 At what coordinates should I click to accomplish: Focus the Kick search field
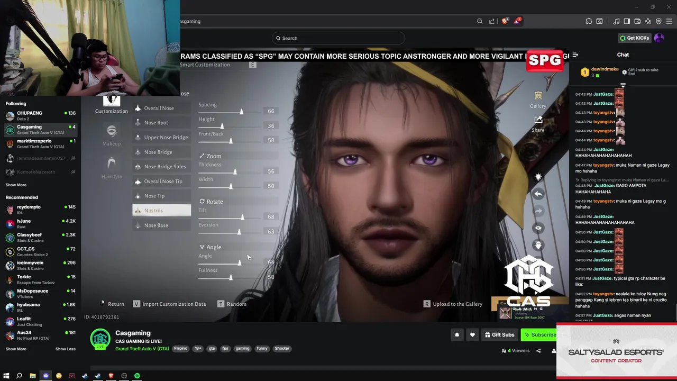338,38
